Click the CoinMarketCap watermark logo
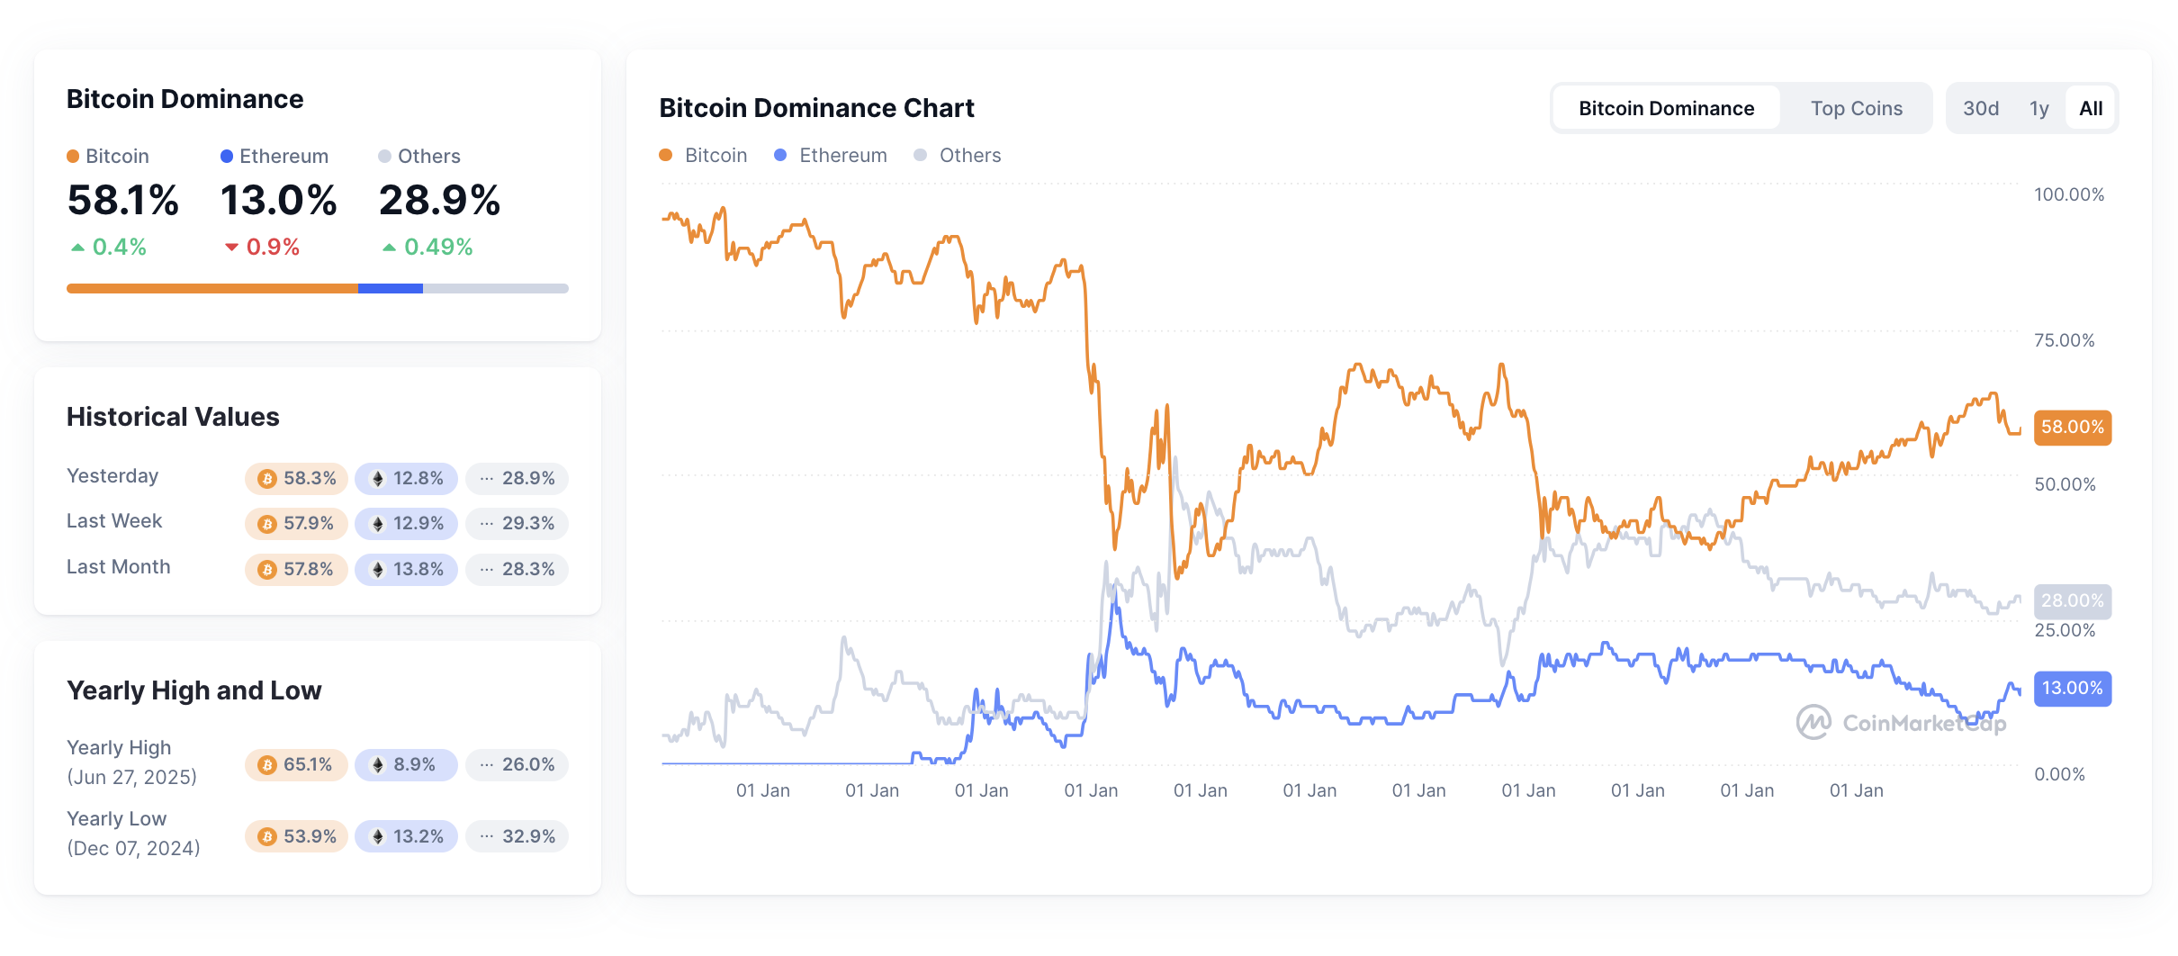The image size is (2178, 956). pos(1813,722)
